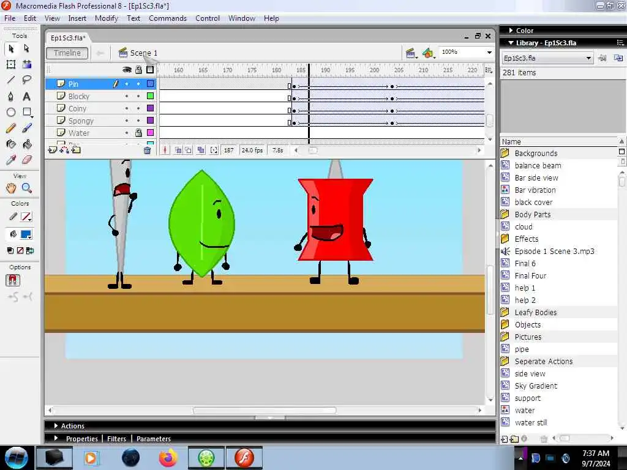Open the Modify menu

107,18
